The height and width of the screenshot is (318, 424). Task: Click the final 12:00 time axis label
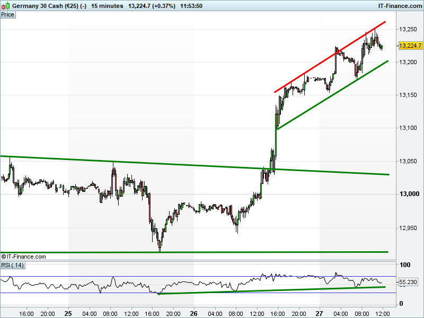[x=382, y=314]
